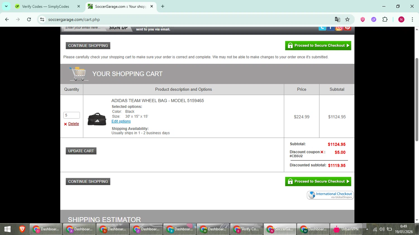Screen dimensions: 419x235
Task: Click the Shipping Availability text
Action: click(x=130, y=129)
